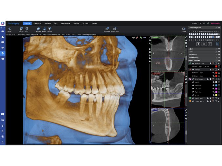Open the 3D Ceph tab
222x166 pixels.
(85, 24)
